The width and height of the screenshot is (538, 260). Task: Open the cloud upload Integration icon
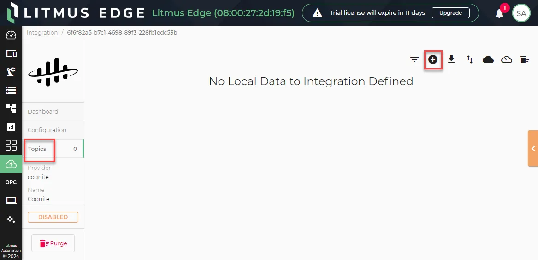click(x=11, y=164)
